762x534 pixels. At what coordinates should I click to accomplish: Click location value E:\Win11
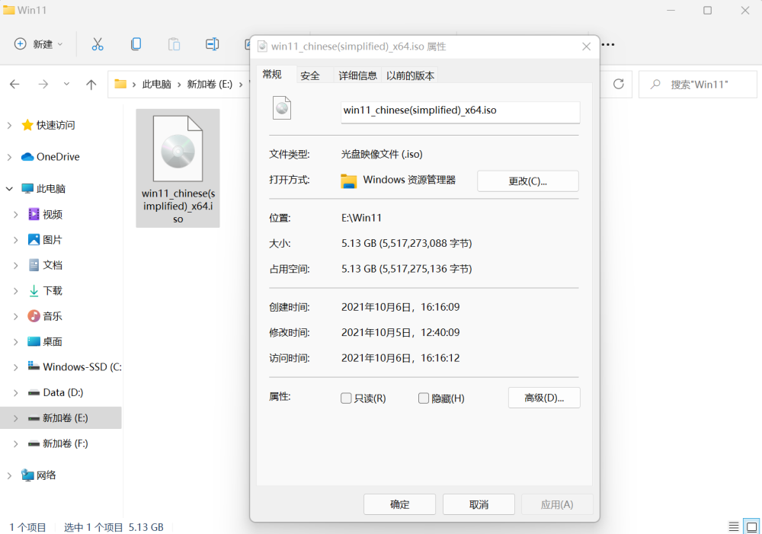pos(361,218)
